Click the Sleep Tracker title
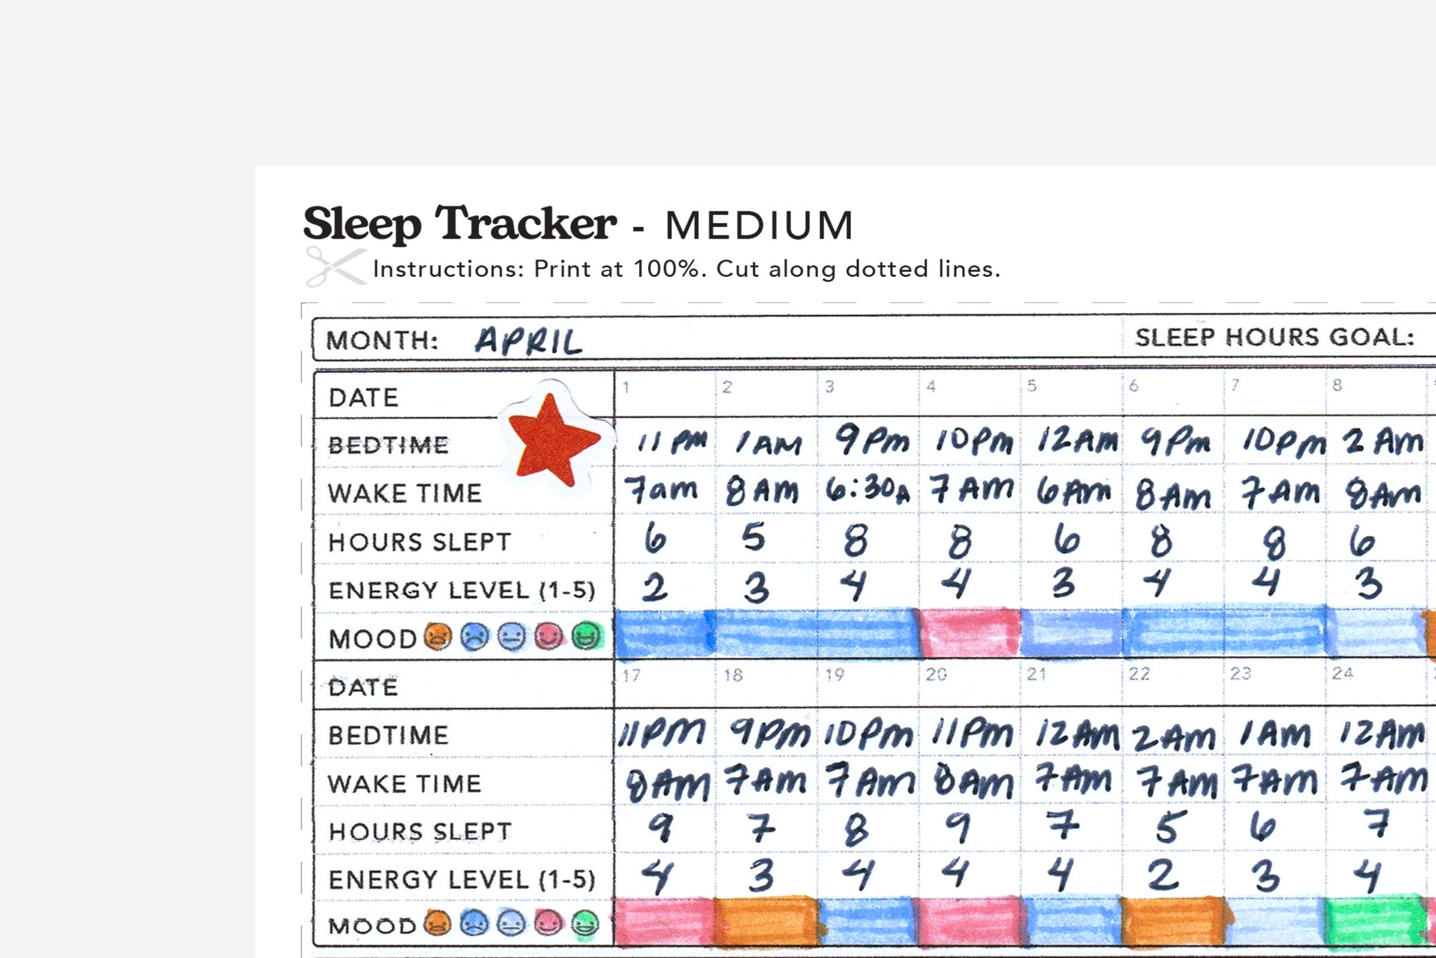The width and height of the screenshot is (1436, 958). pos(459,224)
